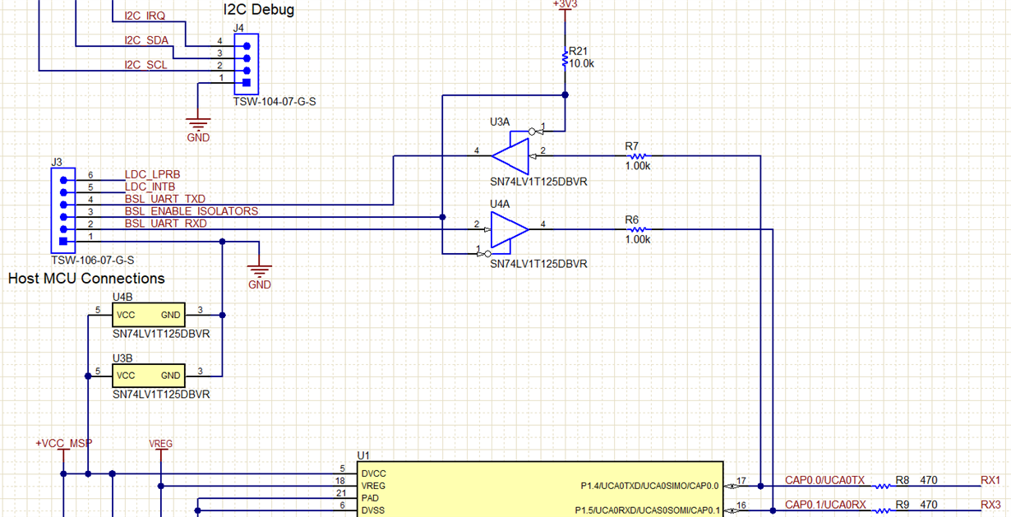
Task: Click the CAP0.1/UCA0RX net label
Action: [x=825, y=505]
